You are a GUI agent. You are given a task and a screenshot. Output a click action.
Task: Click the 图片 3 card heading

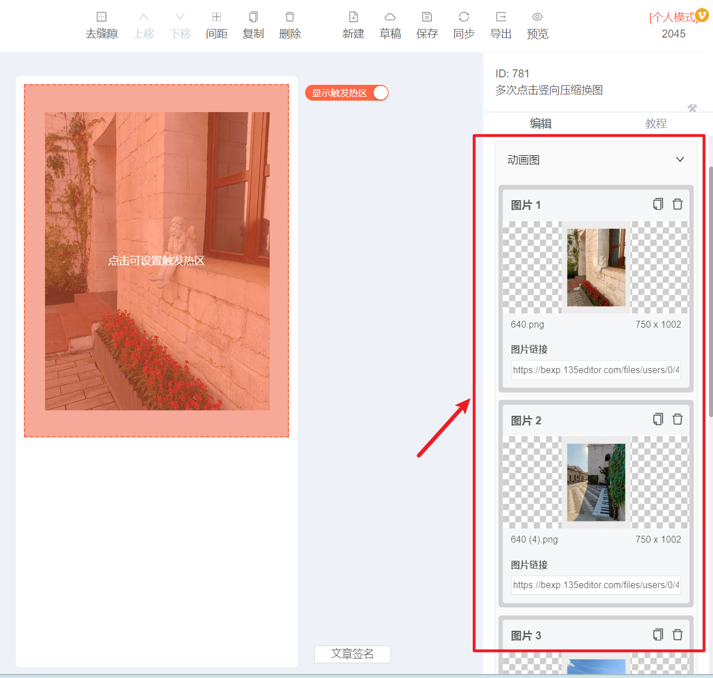coord(526,635)
